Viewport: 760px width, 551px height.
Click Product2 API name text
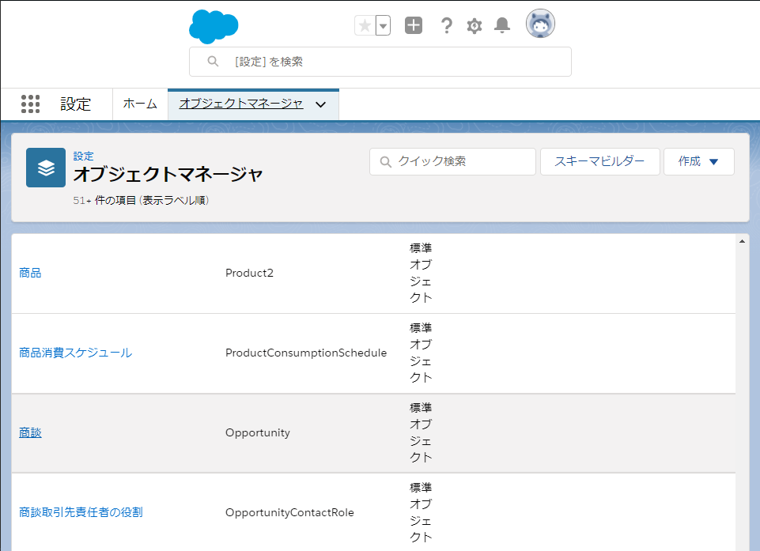tap(249, 273)
